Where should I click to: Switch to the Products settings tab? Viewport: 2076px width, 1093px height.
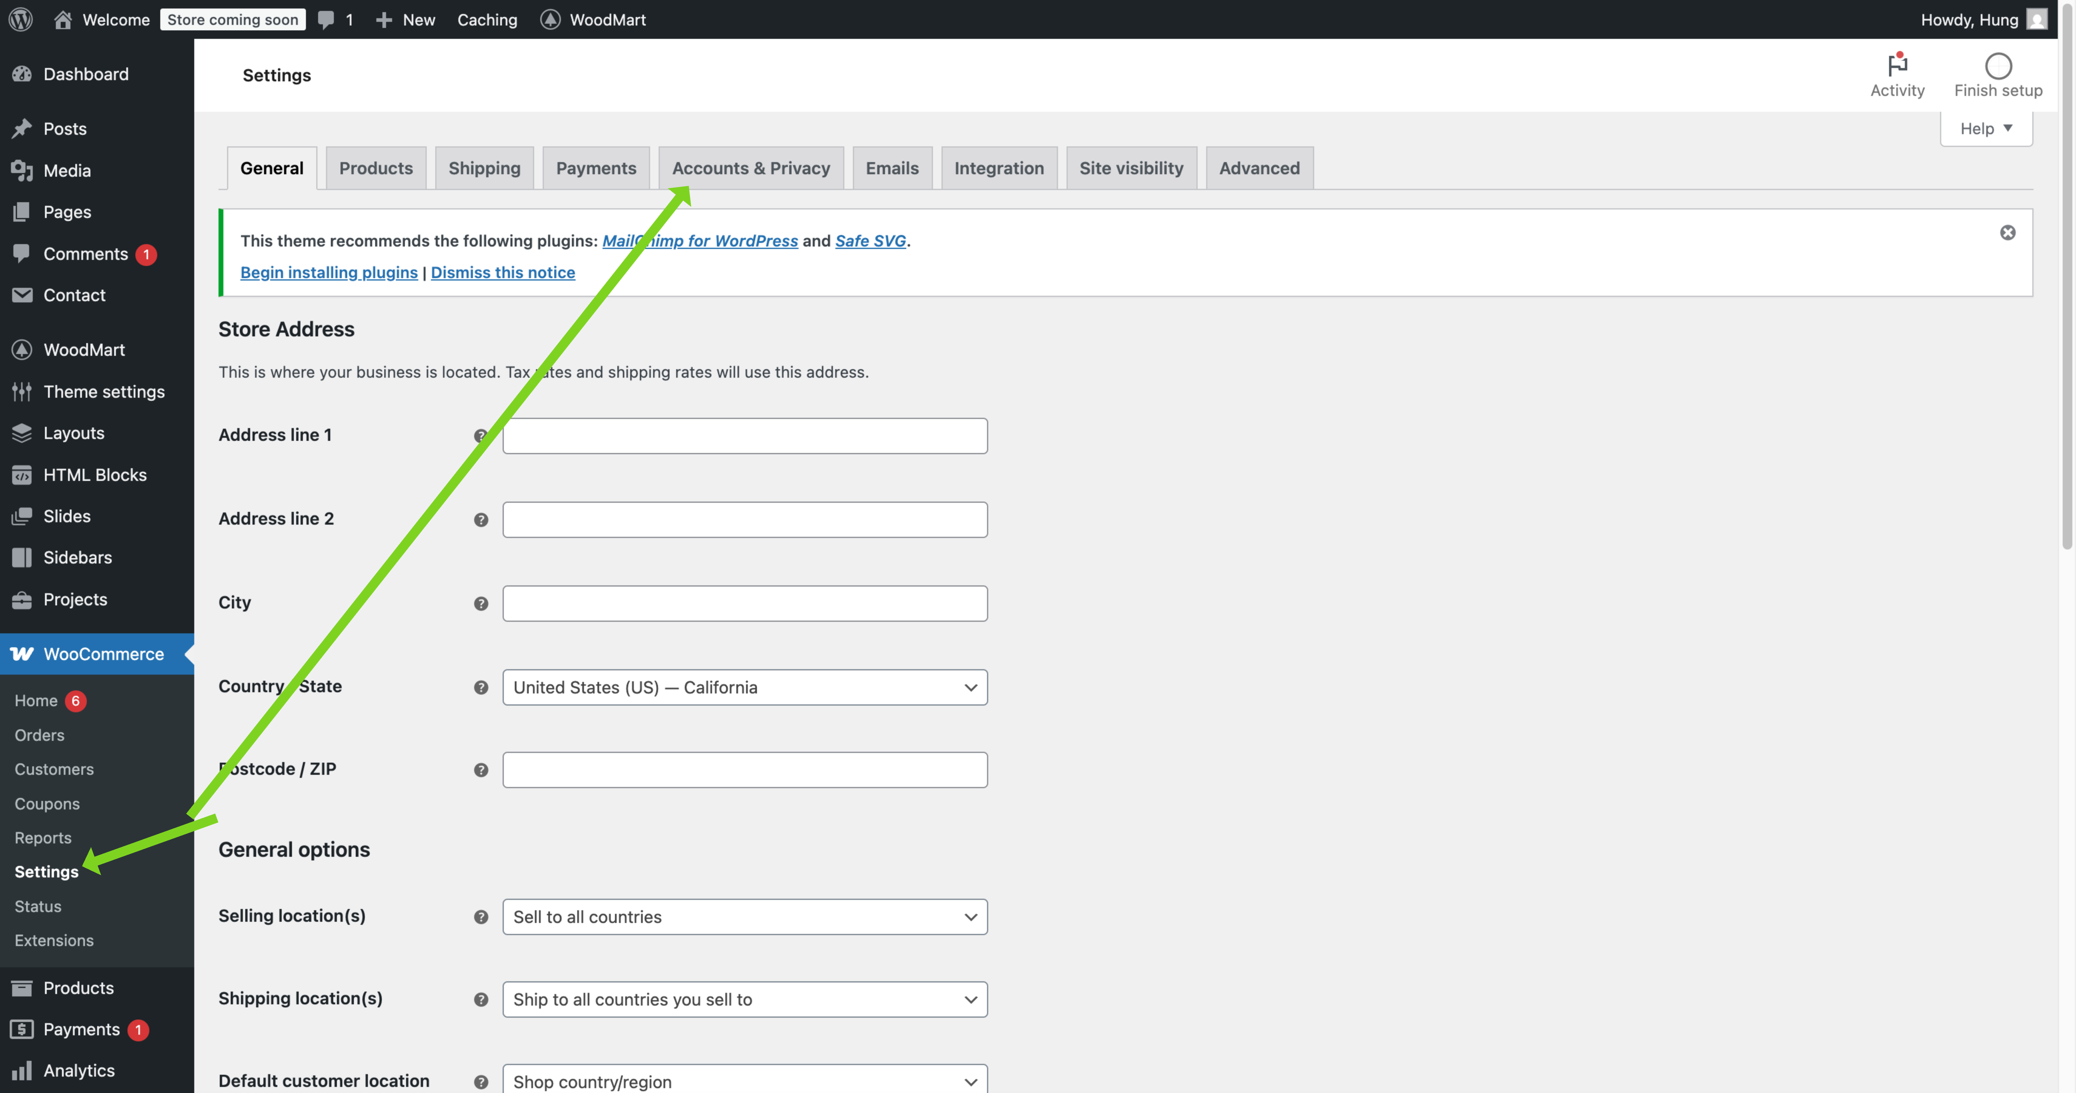tap(376, 169)
